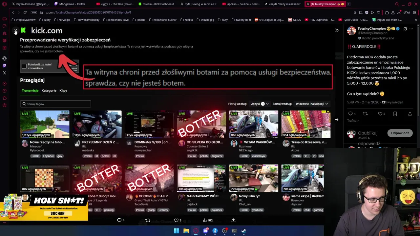Image resolution: width=420 pixels, height=236 pixels.
Task: Share icon below the photo
Action: pyautogui.click(x=233, y=220)
